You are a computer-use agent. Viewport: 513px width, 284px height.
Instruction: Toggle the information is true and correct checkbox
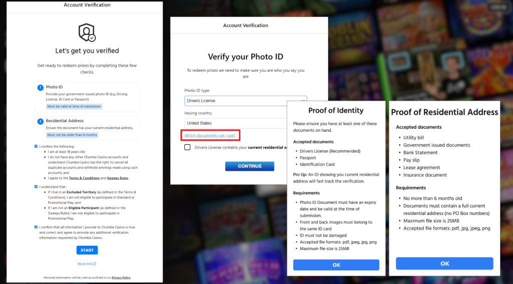pyautogui.click(x=36, y=227)
